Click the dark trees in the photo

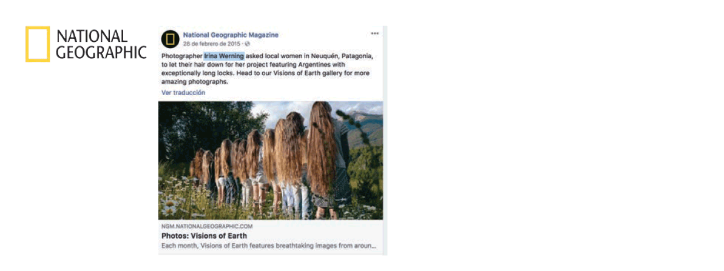(203, 124)
